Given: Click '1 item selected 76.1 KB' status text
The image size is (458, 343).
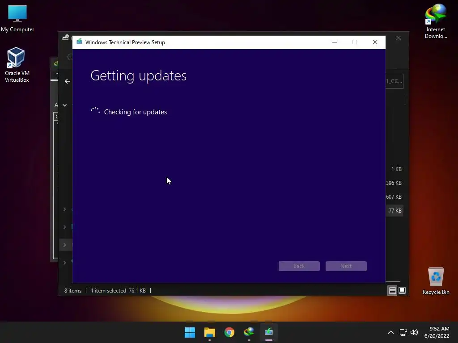Looking at the screenshot, I should [x=118, y=291].
